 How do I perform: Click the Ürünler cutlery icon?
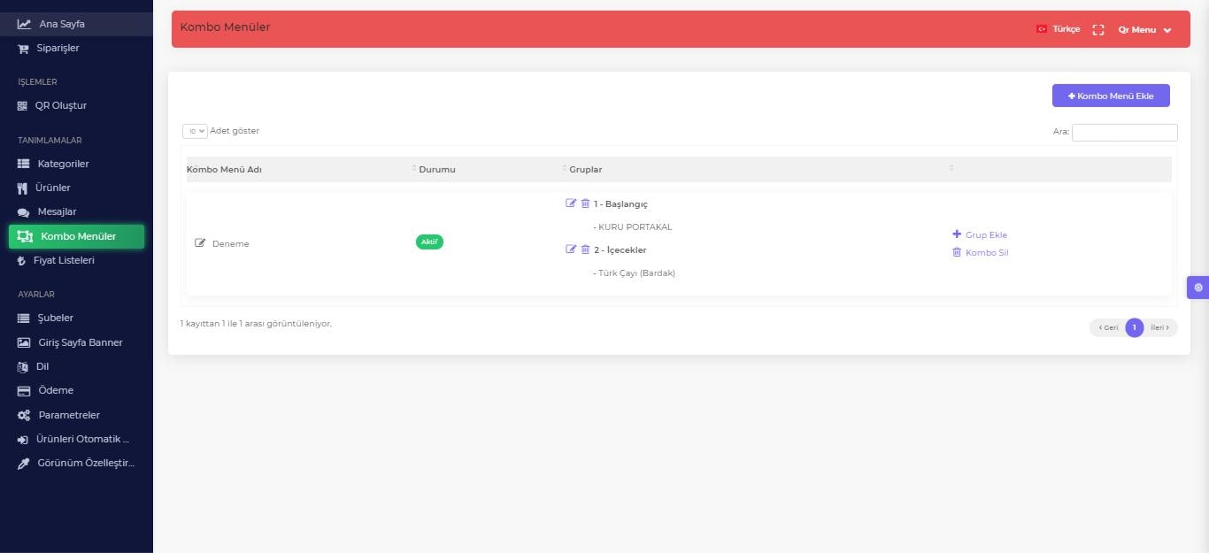[22, 188]
